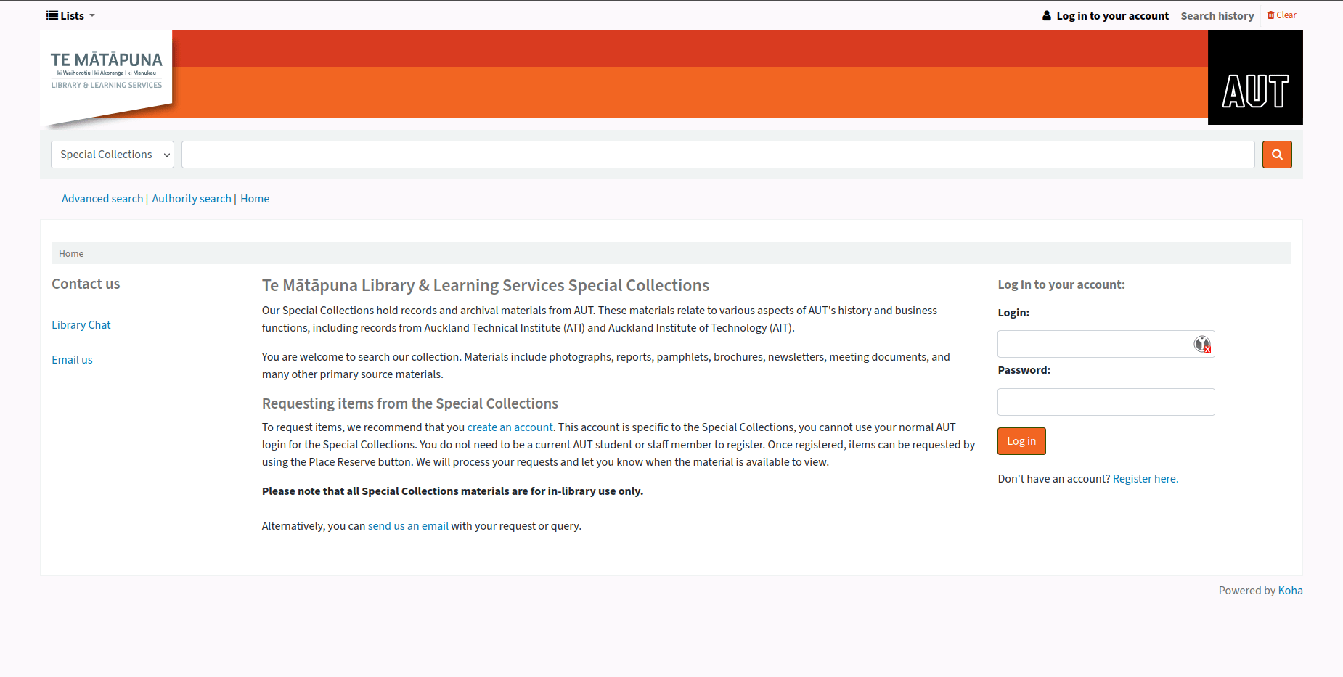The height and width of the screenshot is (677, 1343).
Task: Click the orange magnifier search button
Action: coord(1277,155)
